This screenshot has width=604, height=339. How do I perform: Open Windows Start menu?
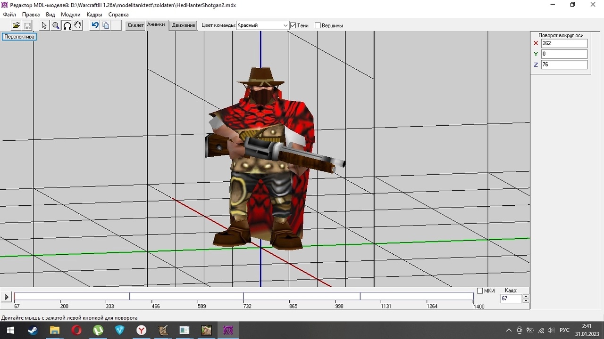coord(10,330)
